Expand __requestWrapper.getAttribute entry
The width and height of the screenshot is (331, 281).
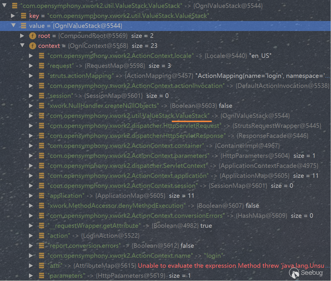coord(31,226)
